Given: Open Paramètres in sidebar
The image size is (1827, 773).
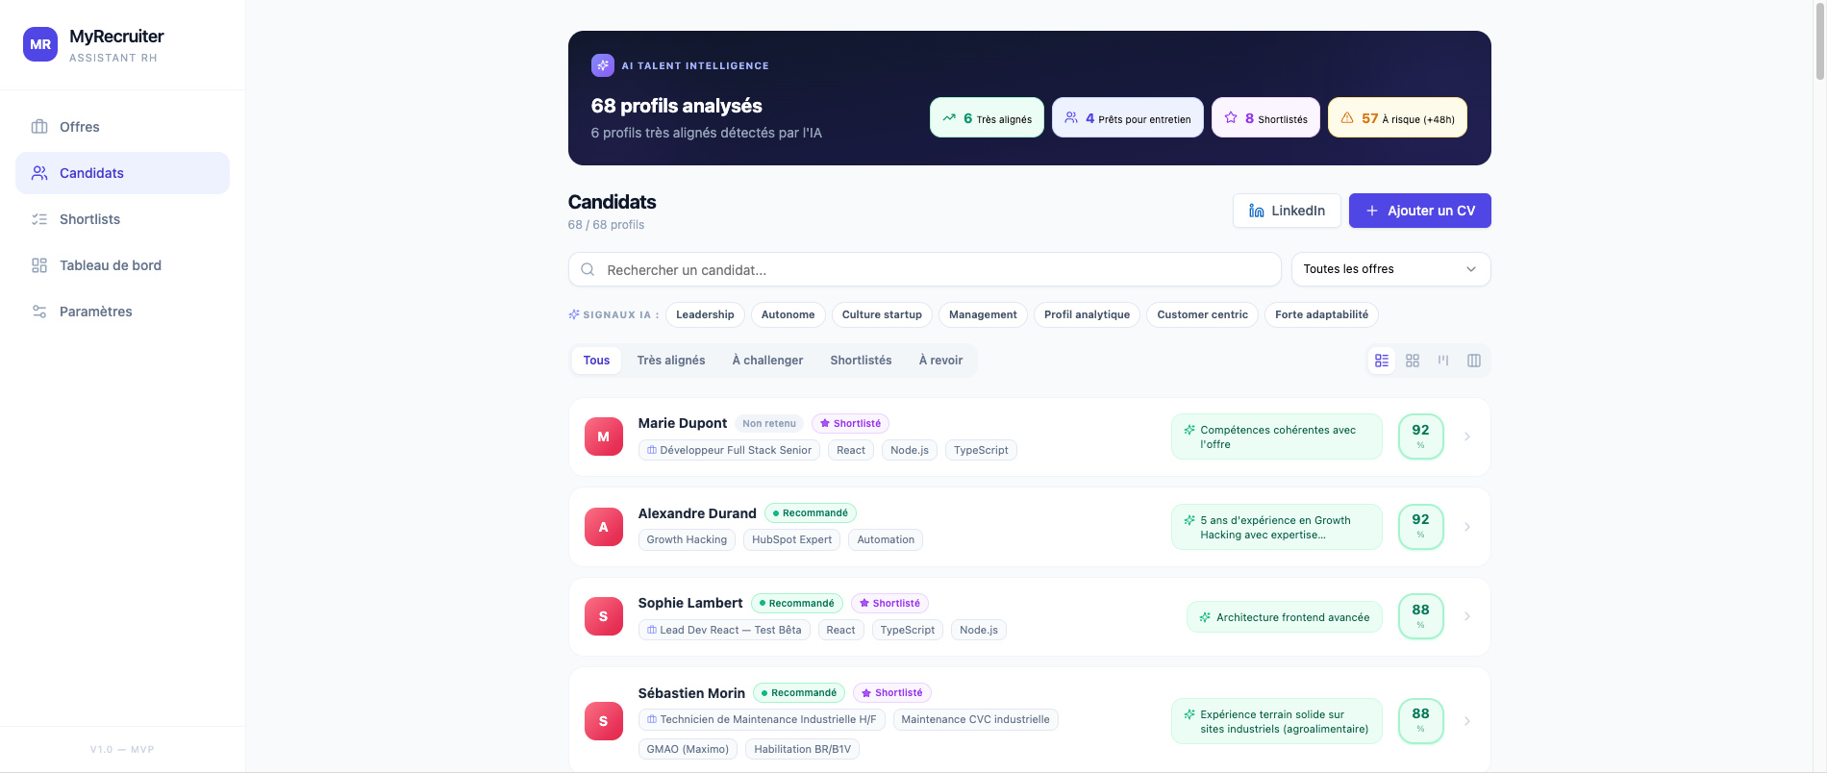Looking at the screenshot, I should pos(122,312).
